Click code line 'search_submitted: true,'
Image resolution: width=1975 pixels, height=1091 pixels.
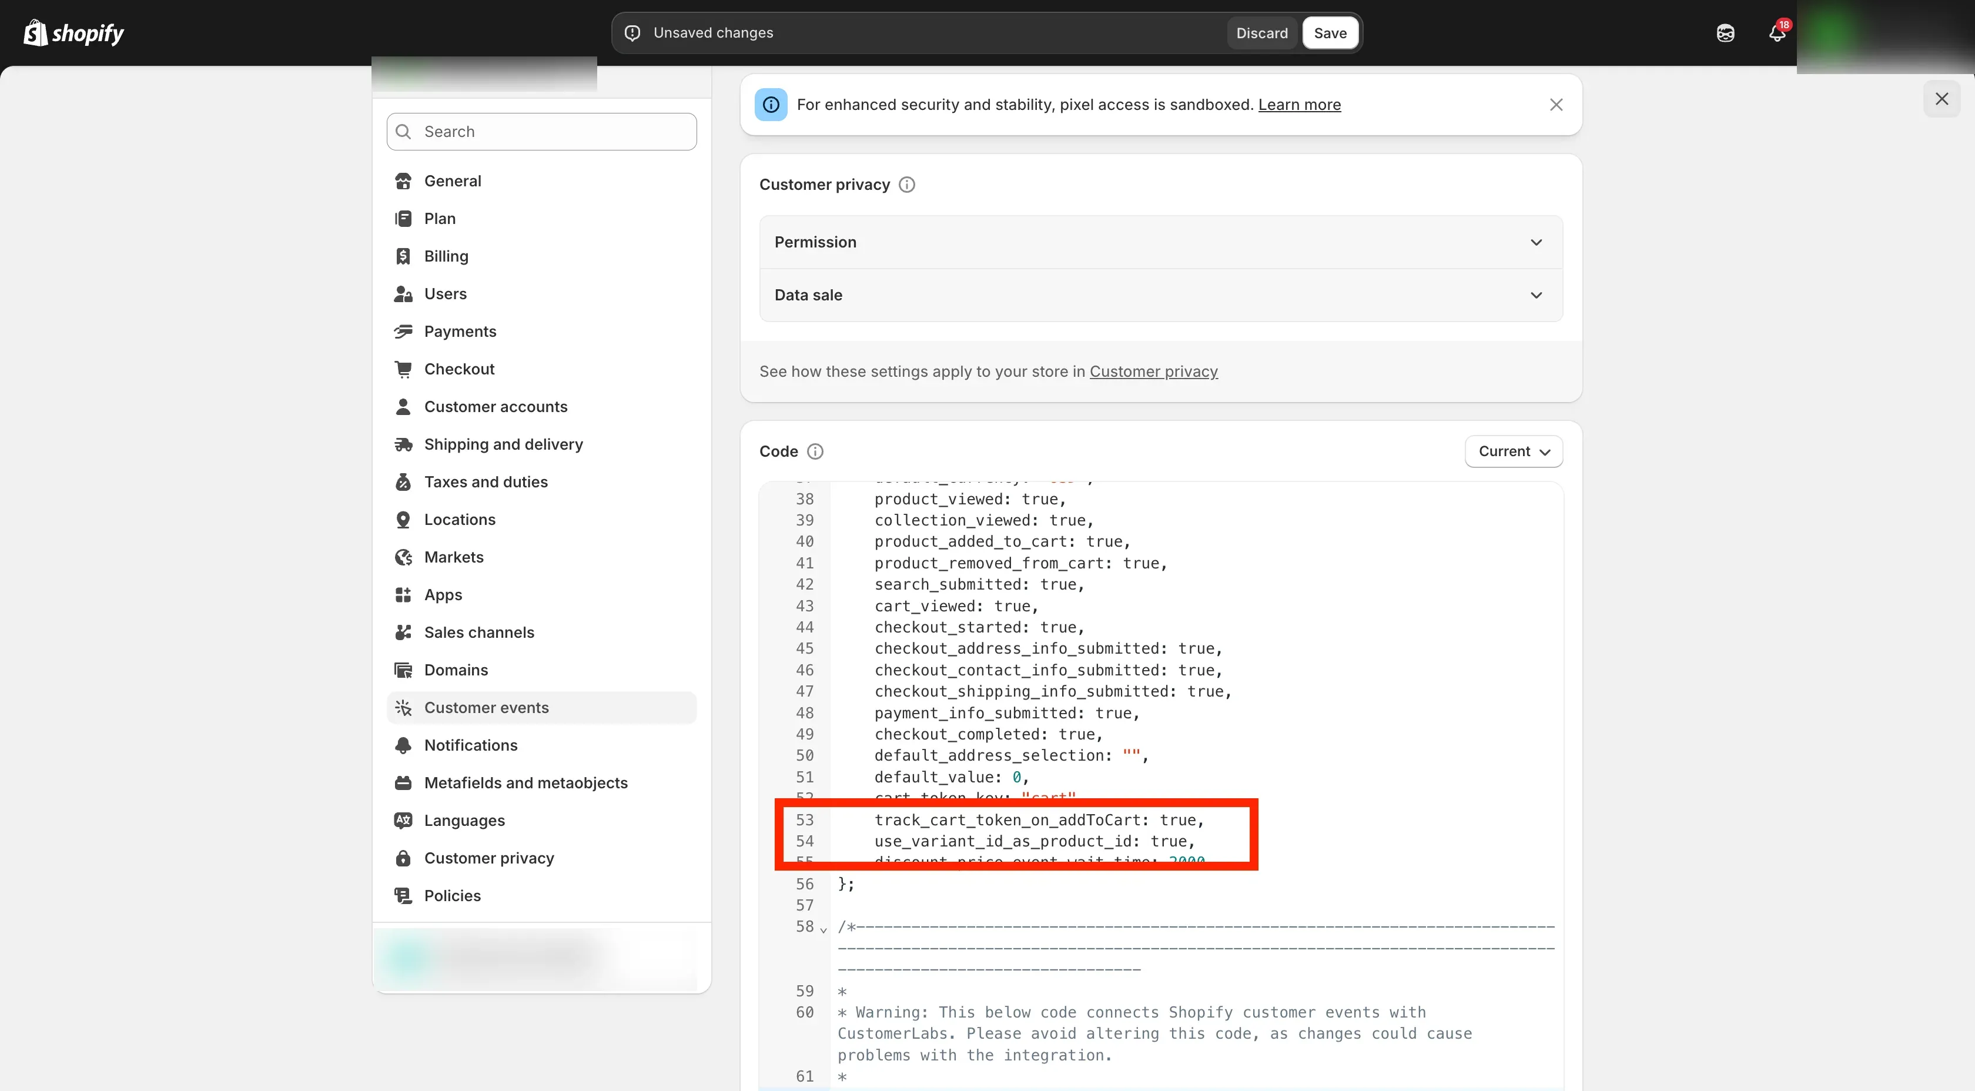click(979, 584)
